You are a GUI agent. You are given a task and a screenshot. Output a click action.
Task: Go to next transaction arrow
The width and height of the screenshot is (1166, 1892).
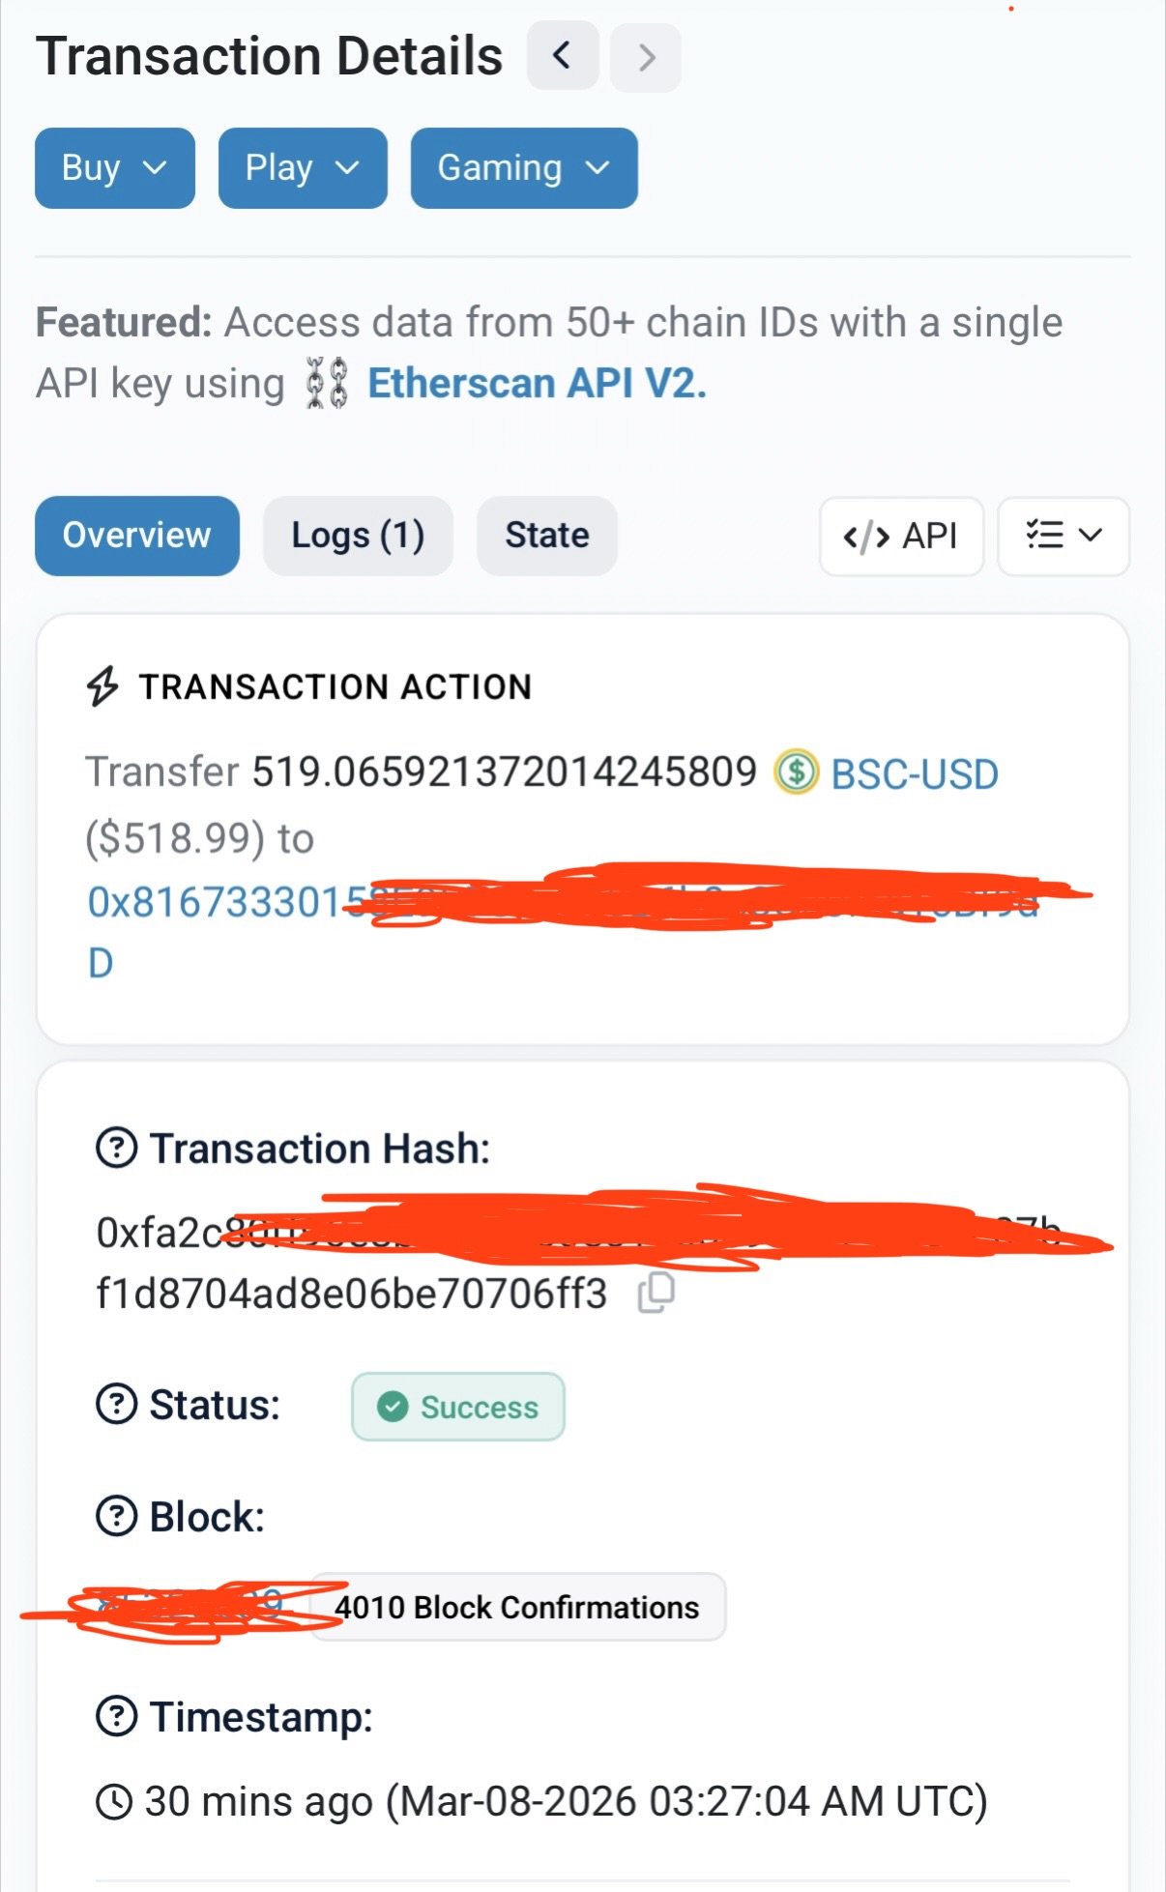[x=646, y=58]
